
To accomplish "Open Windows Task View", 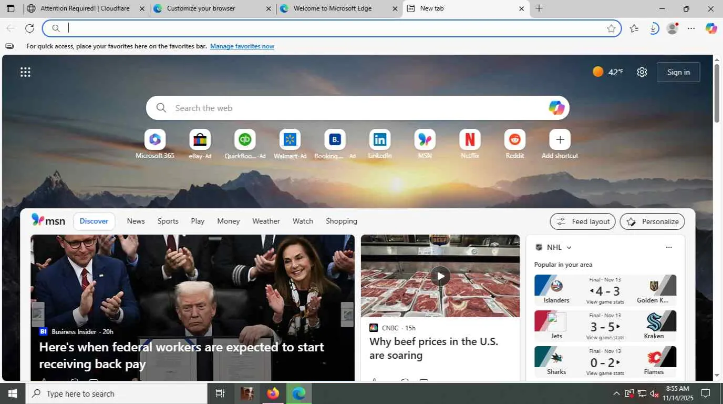I will [220, 393].
